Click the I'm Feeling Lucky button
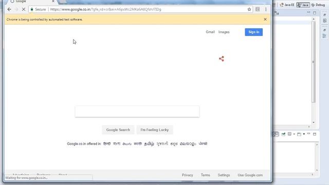This screenshot has height=185, width=329. point(154,130)
